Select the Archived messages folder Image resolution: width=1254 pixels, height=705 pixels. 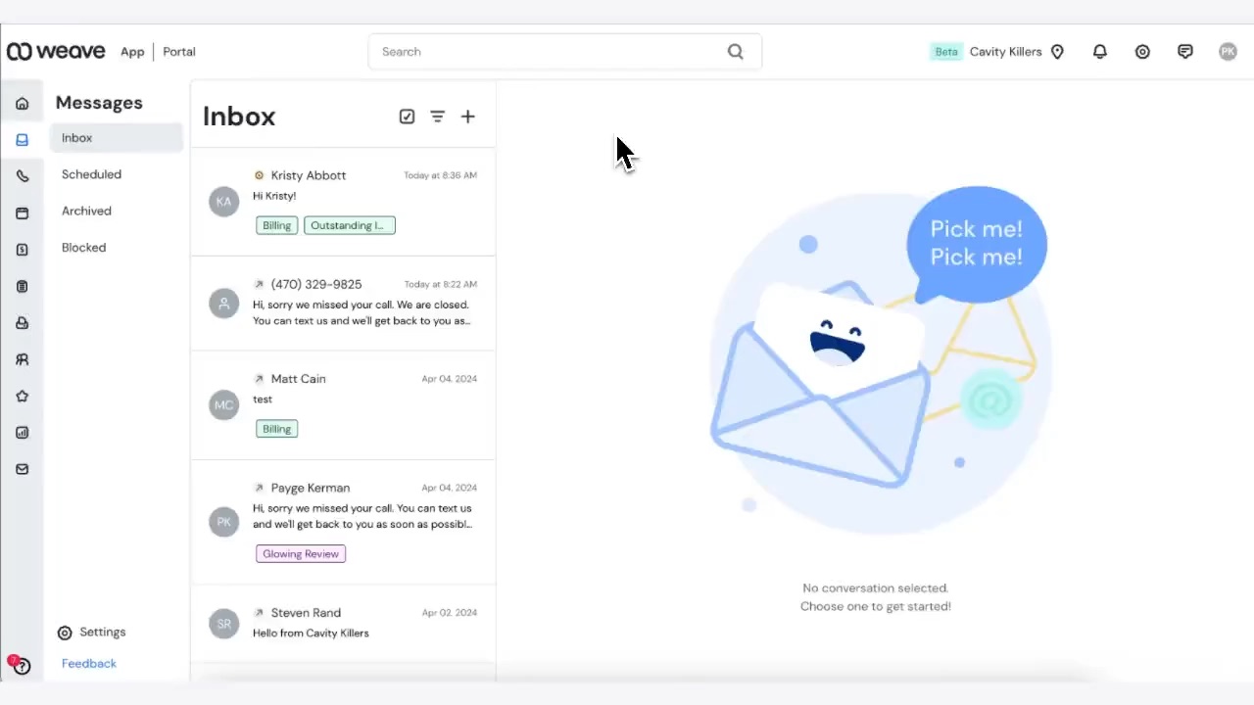[x=86, y=211]
